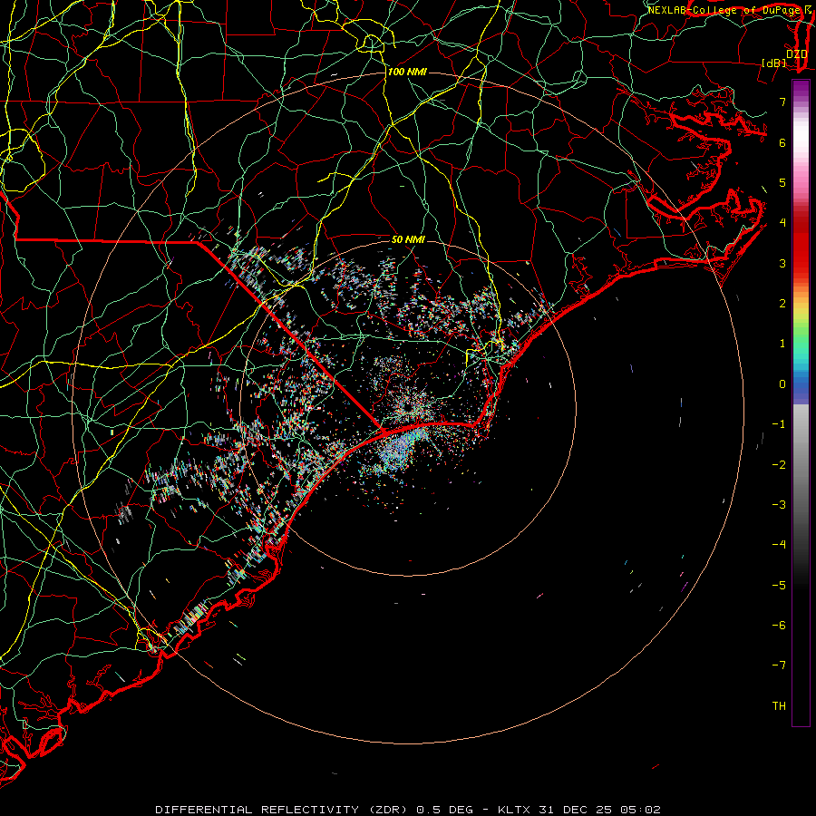Click the KLTX radar site identifier

click(514, 810)
